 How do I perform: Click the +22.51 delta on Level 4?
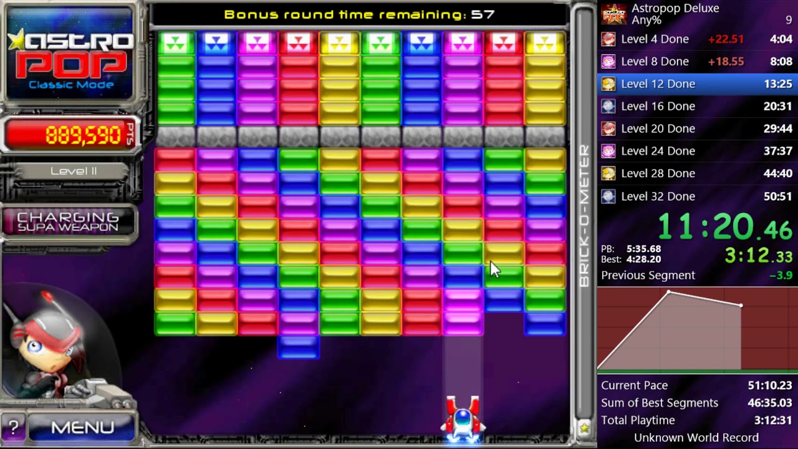(726, 39)
